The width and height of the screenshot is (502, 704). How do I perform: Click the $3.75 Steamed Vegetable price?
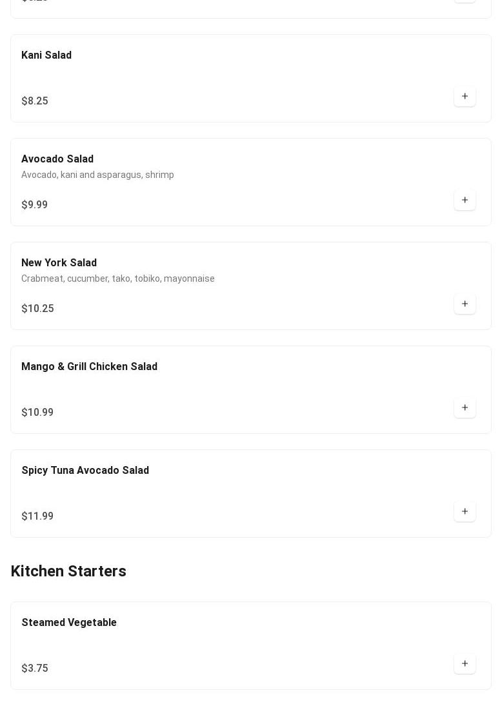tap(35, 669)
